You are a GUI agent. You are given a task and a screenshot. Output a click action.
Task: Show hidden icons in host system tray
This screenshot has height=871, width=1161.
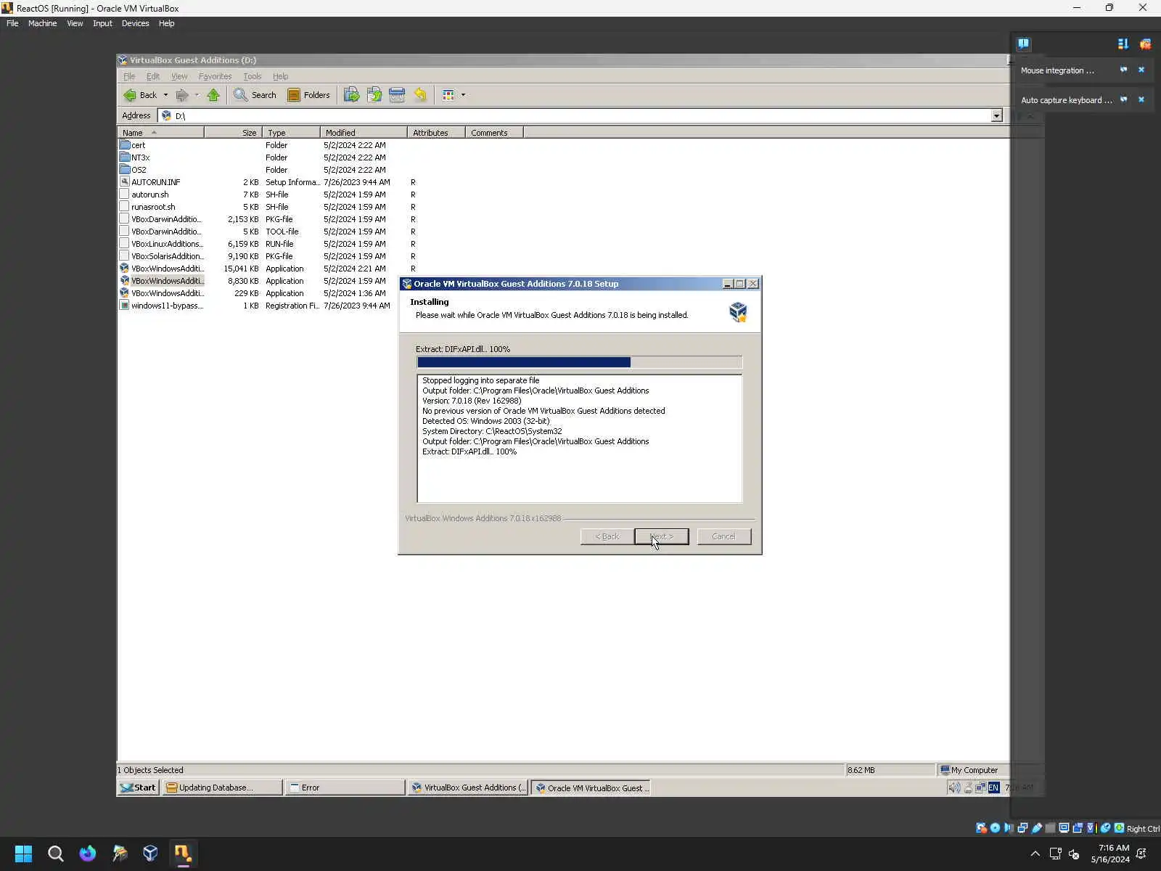(1035, 854)
